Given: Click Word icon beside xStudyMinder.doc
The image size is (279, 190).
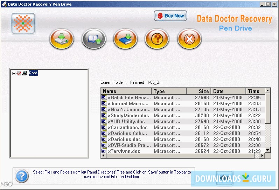Looking at the screenshot, I should click(104, 115).
